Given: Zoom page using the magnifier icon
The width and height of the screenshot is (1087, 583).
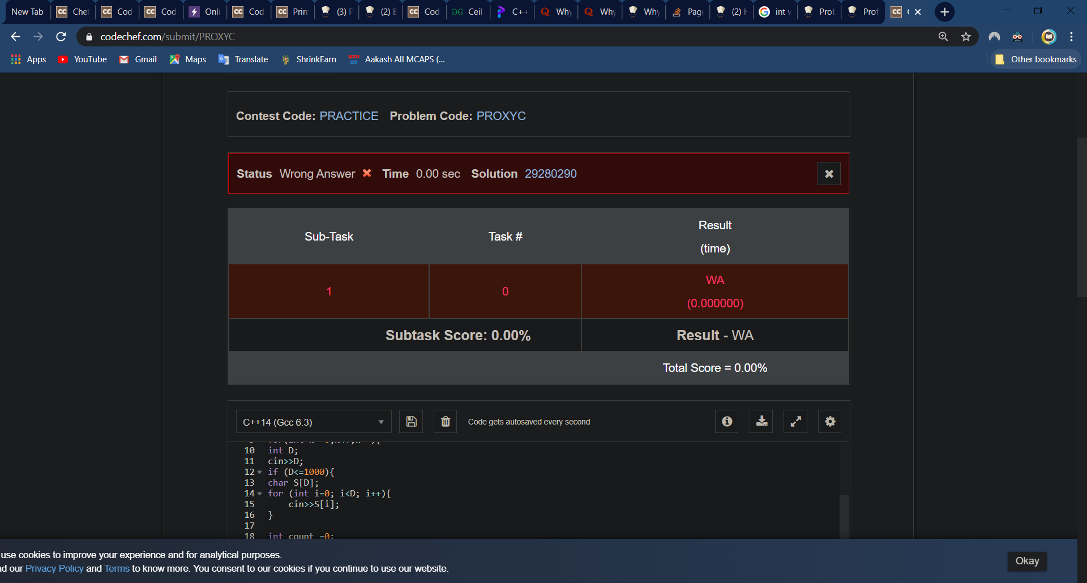Looking at the screenshot, I should [943, 36].
